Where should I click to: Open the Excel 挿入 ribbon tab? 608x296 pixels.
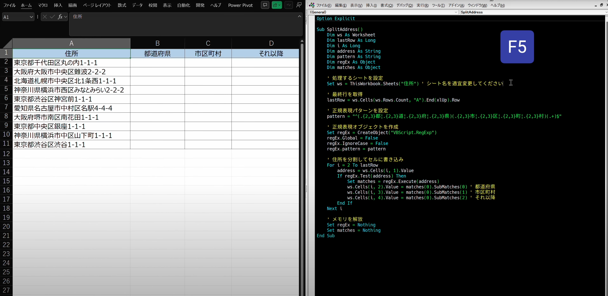click(x=58, y=5)
